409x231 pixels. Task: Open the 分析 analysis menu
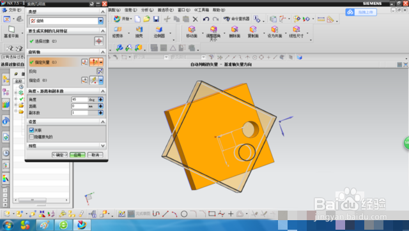pos(148,10)
